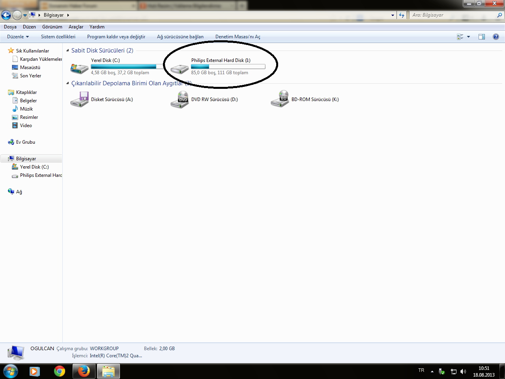This screenshot has width=505, height=379.
Task: Change view with the view mode icon
Action: pyautogui.click(x=460, y=37)
